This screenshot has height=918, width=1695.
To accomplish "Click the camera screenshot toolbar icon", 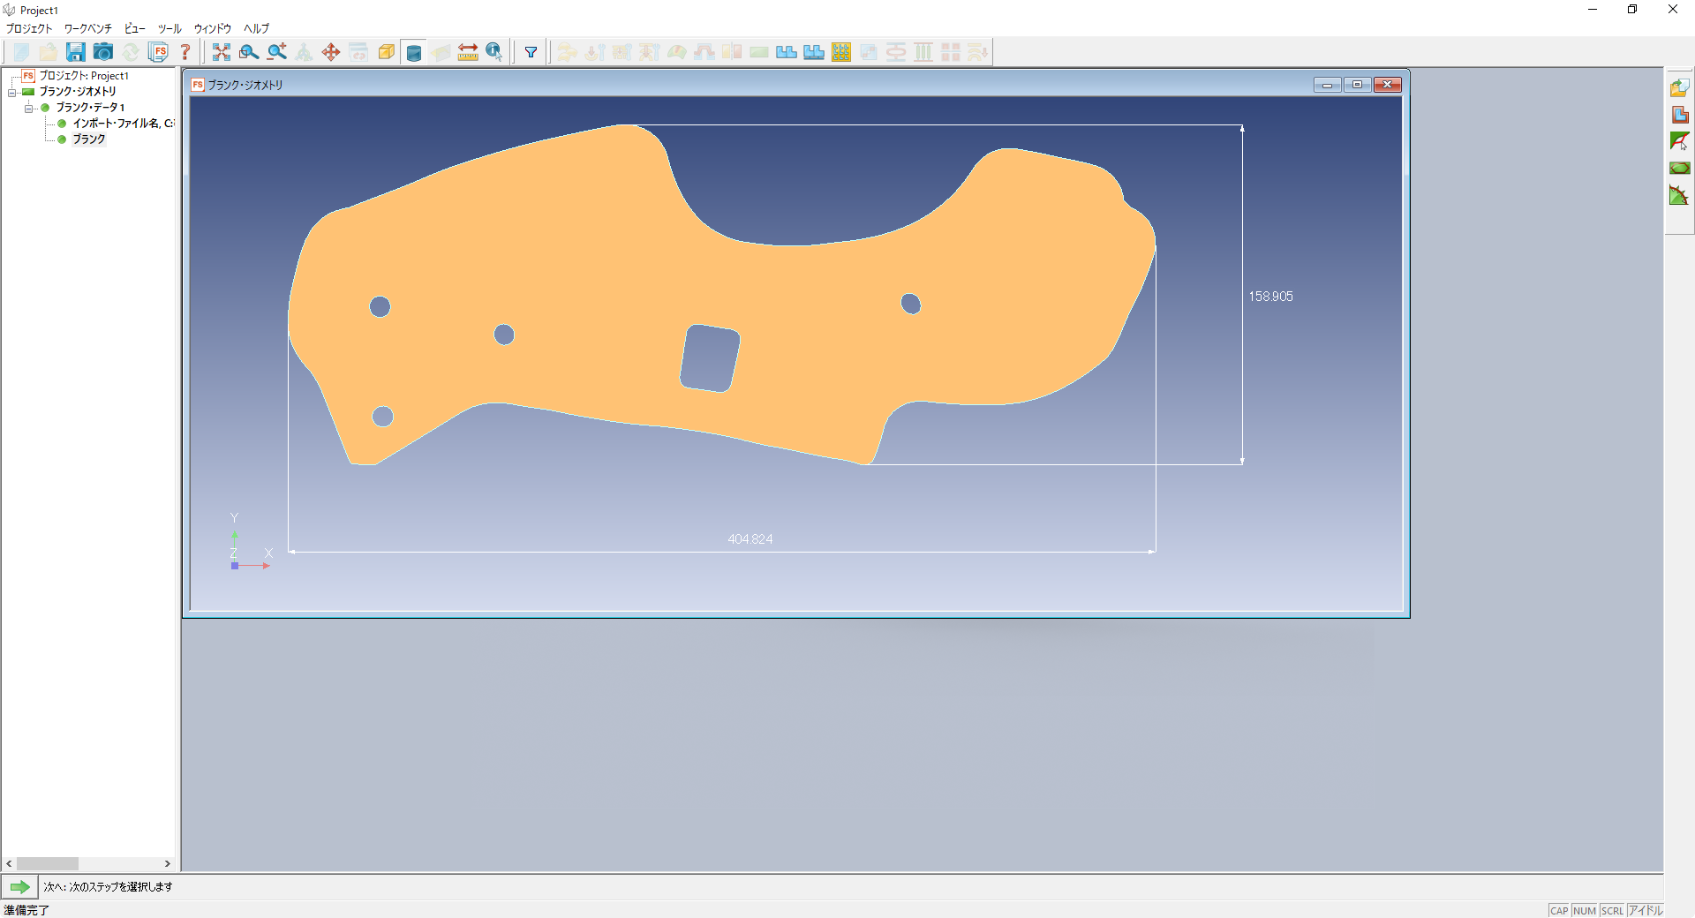I will tap(103, 52).
